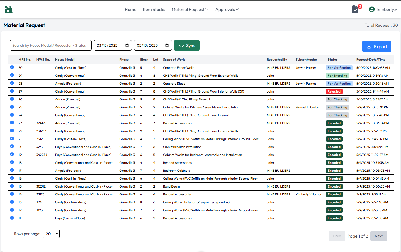Click the Rejected status badge
Image resolution: width=401 pixels, height=252 pixels.
(x=334, y=91)
